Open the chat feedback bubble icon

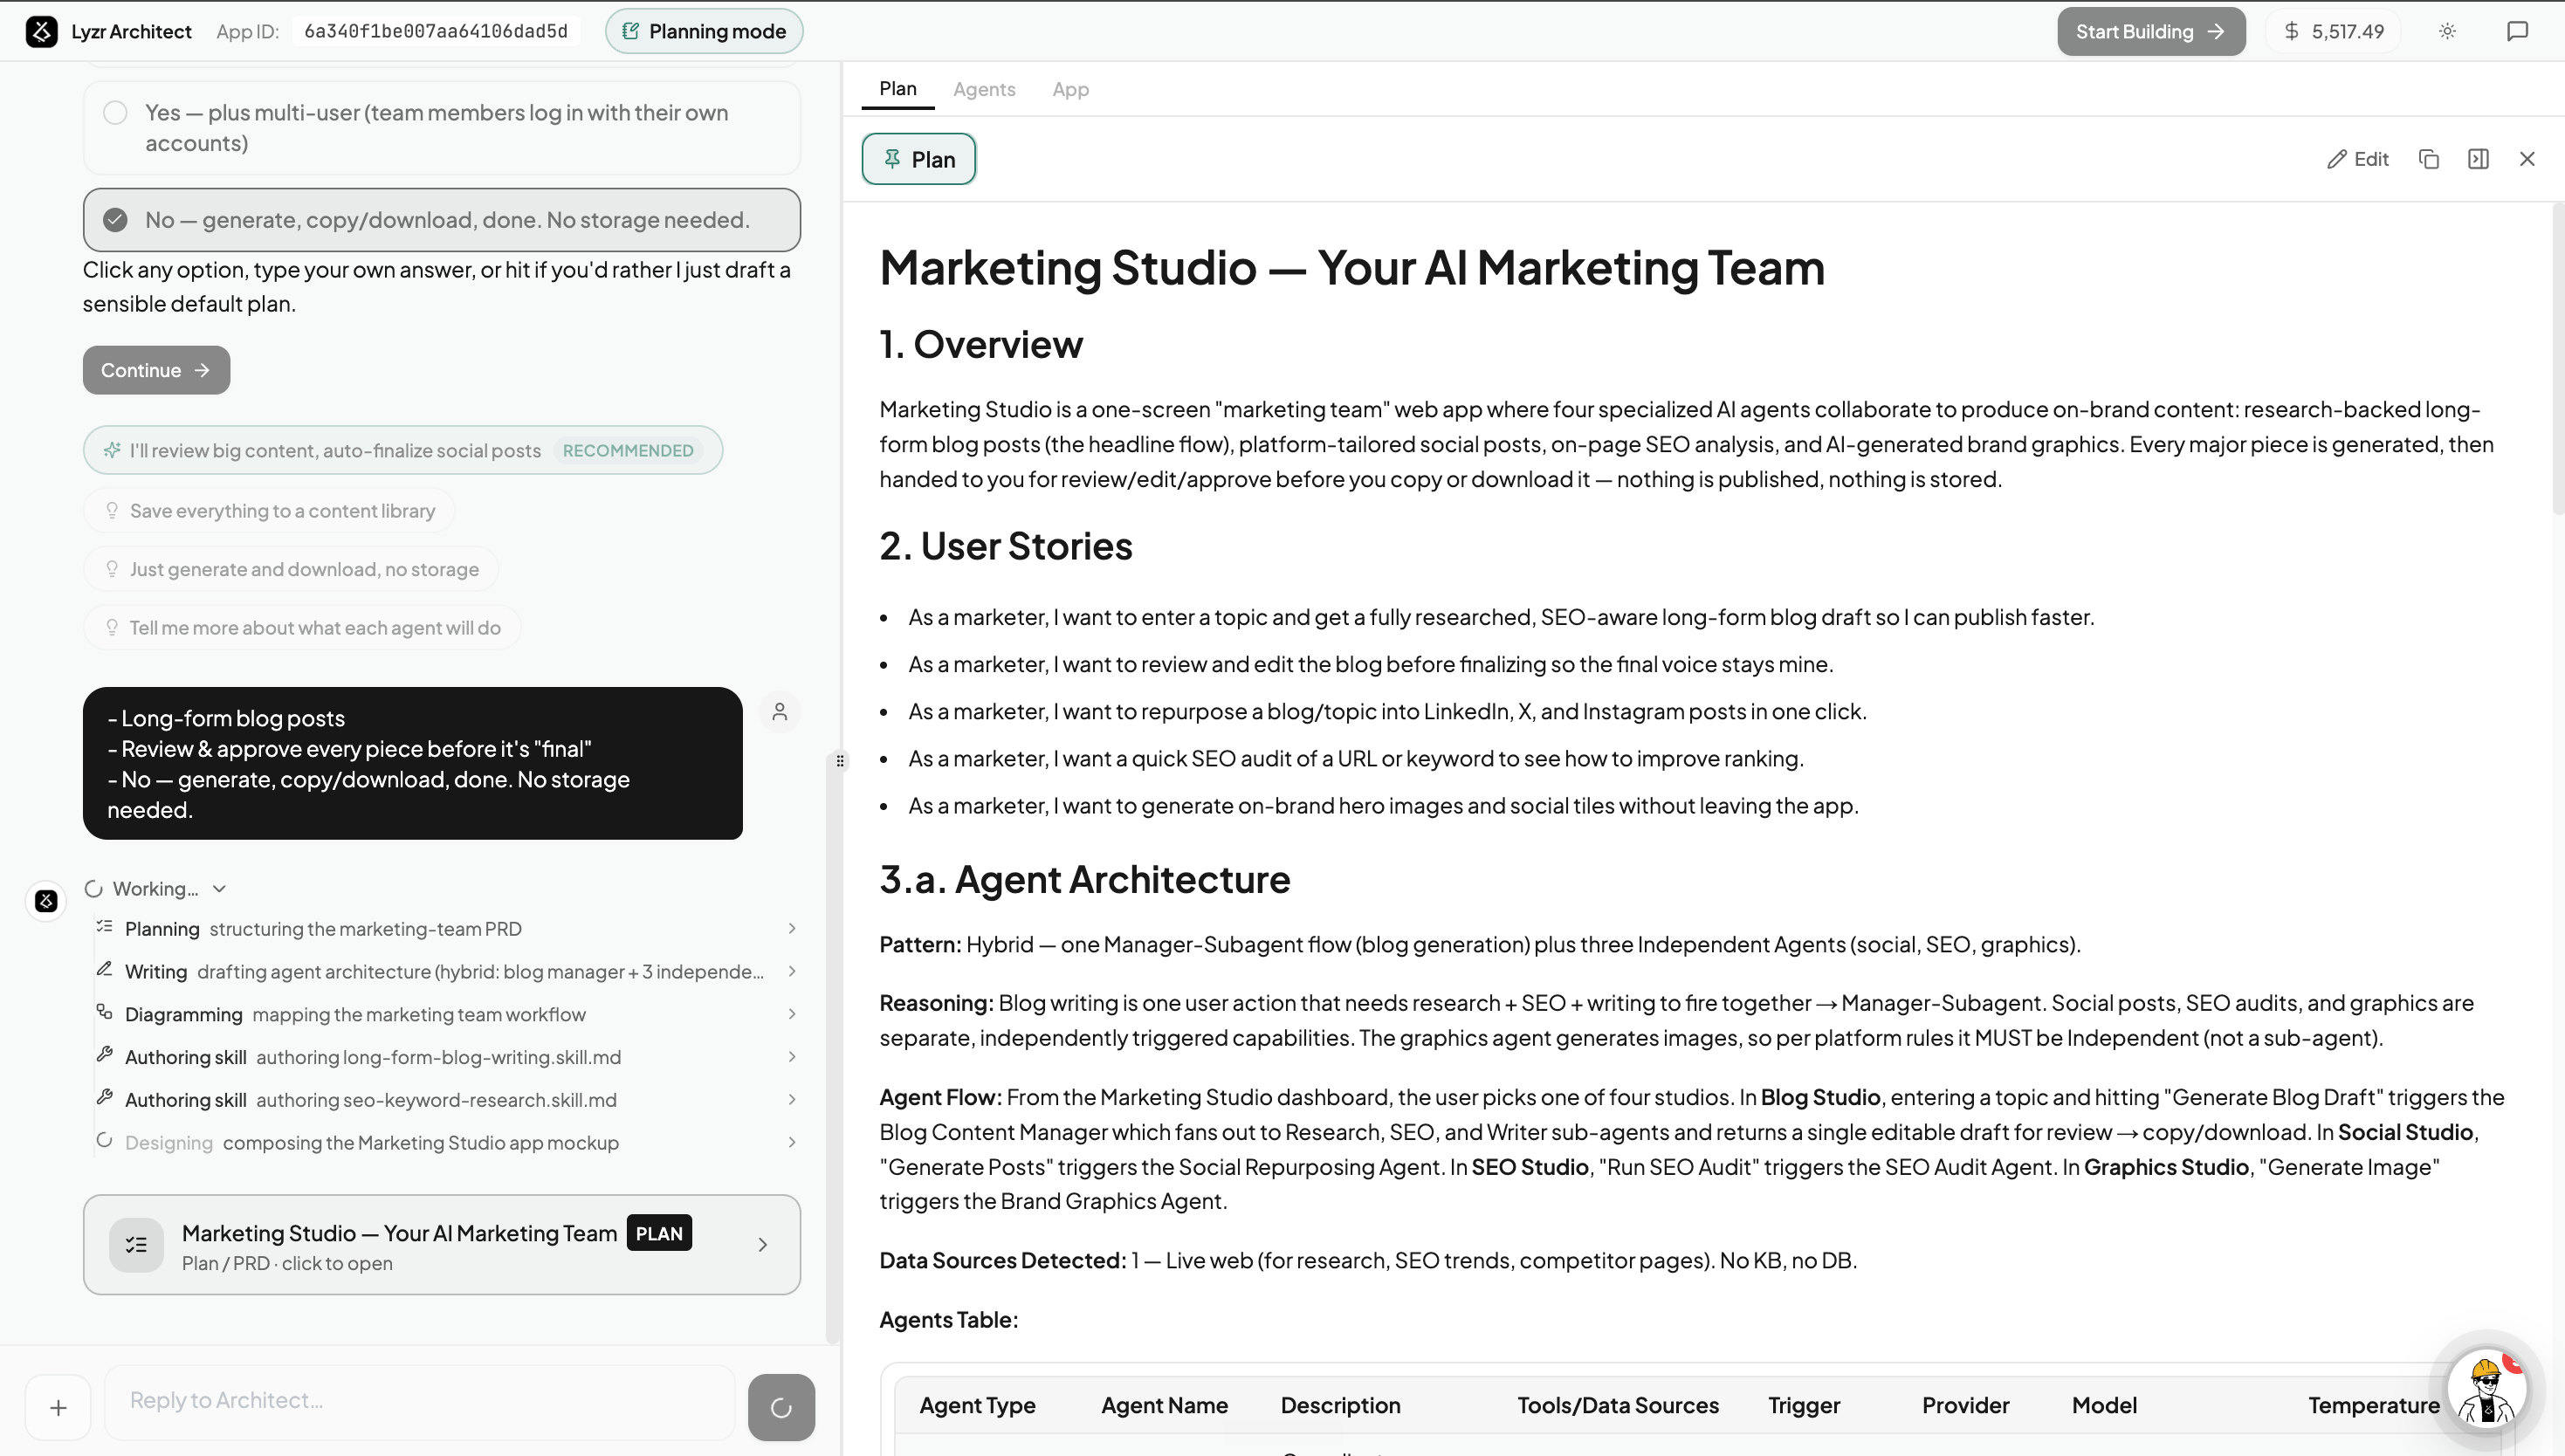coord(2517,31)
